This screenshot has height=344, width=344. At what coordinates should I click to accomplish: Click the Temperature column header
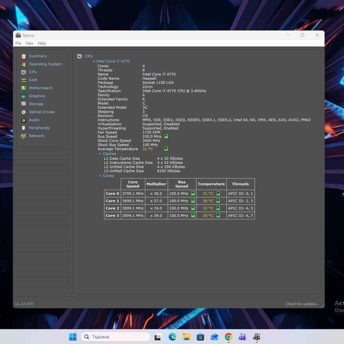point(211,184)
